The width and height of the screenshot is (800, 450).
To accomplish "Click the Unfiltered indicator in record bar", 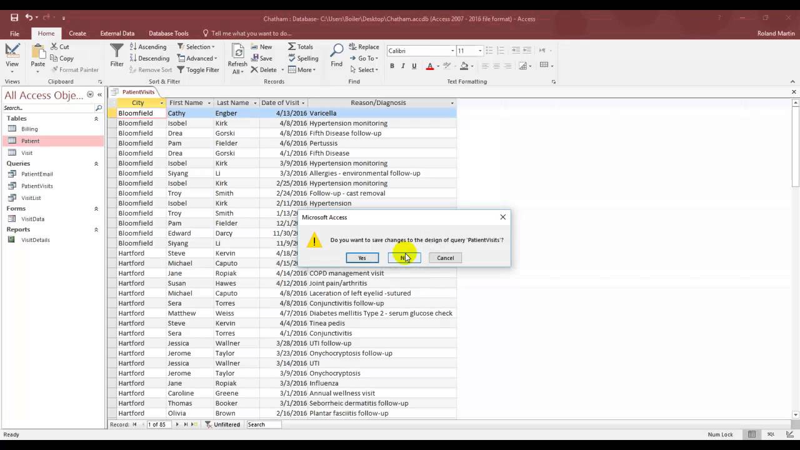I will click(222, 424).
